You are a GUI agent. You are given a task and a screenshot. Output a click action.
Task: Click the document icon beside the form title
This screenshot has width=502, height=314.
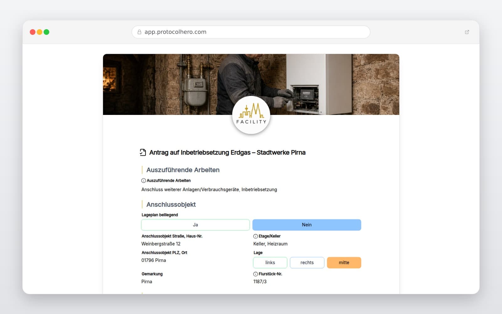(143, 152)
